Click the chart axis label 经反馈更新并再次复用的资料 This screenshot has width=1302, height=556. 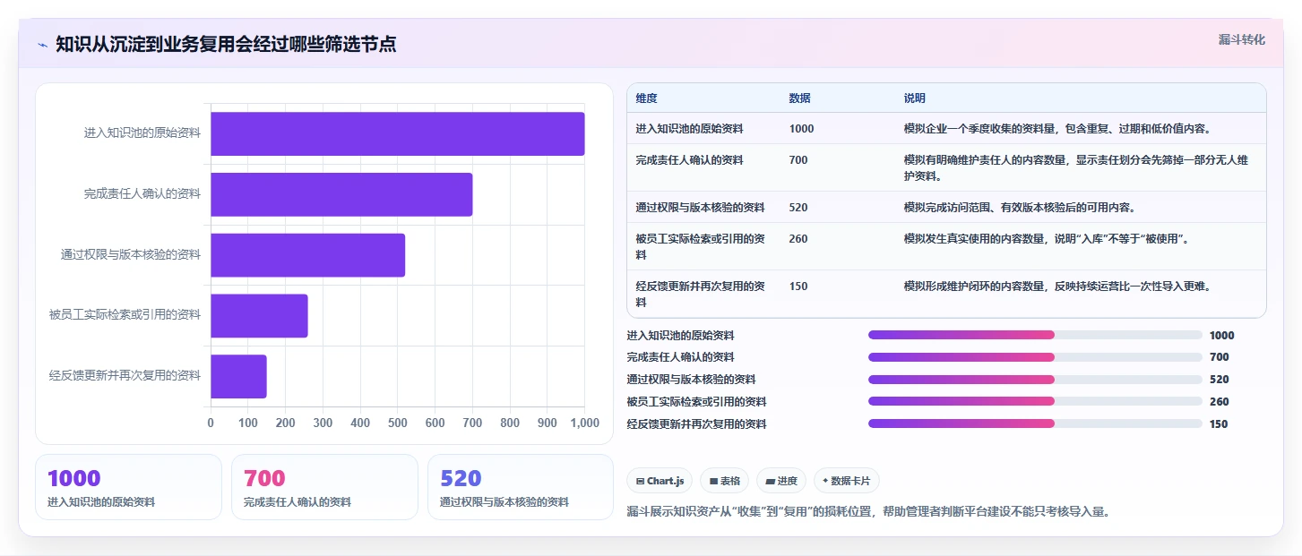125,376
